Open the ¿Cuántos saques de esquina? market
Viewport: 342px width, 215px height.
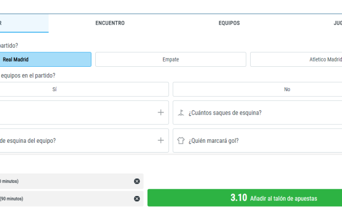(x=257, y=113)
